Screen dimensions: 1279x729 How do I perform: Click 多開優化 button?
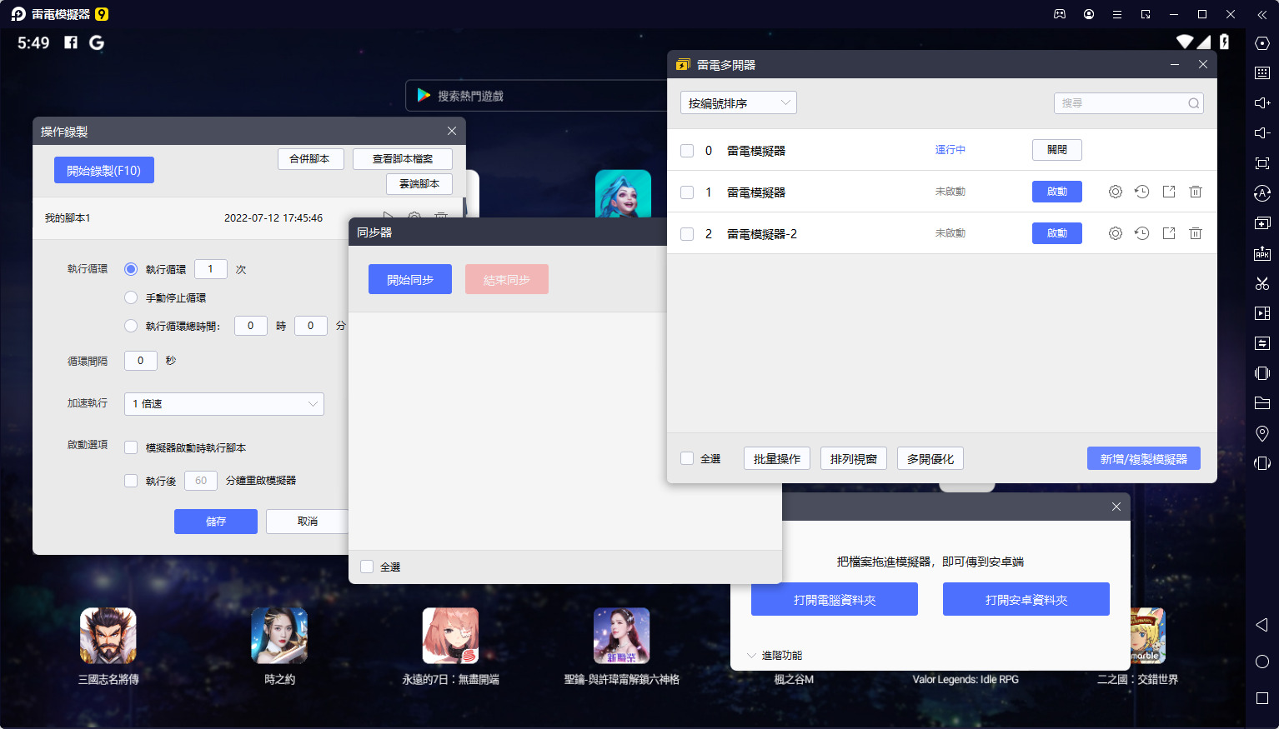point(930,458)
